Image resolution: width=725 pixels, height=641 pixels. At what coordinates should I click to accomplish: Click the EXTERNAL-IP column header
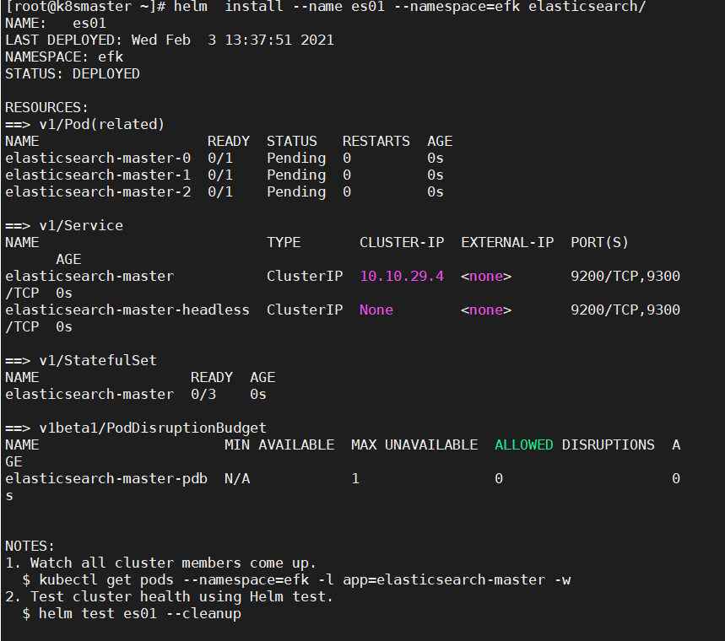pyautogui.click(x=506, y=242)
